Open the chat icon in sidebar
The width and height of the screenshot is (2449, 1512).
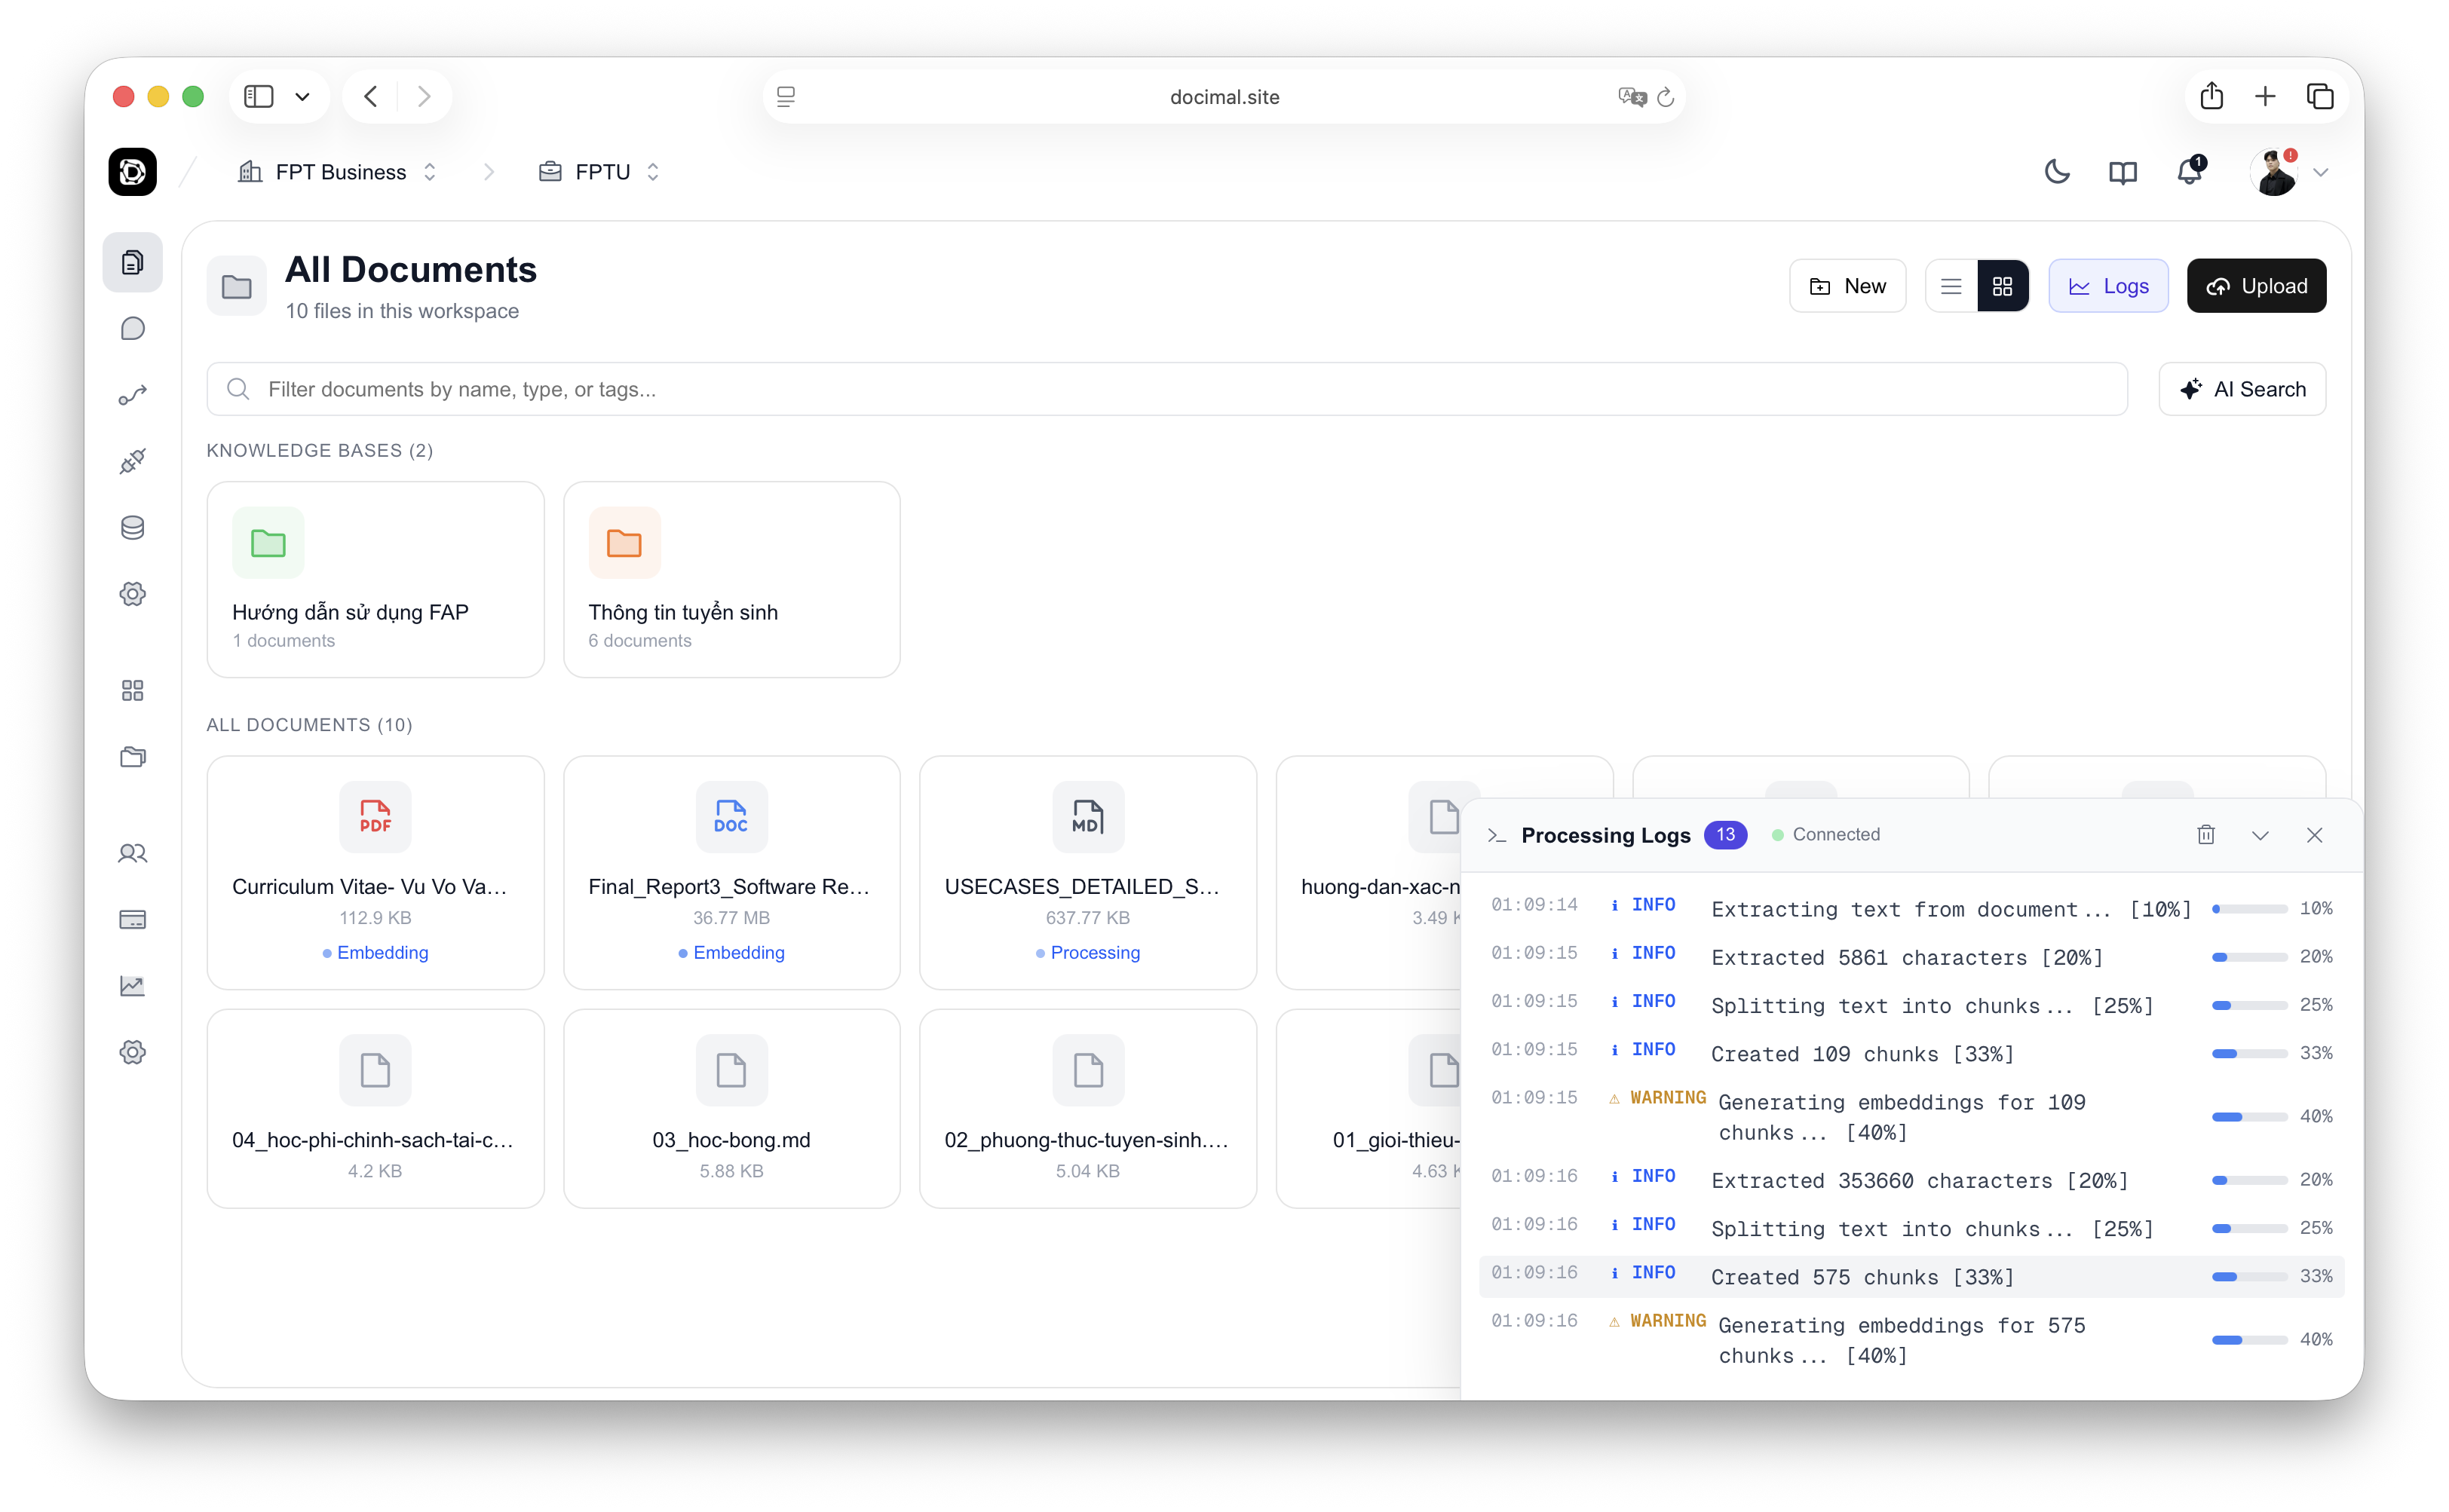(x=132, y=329)
